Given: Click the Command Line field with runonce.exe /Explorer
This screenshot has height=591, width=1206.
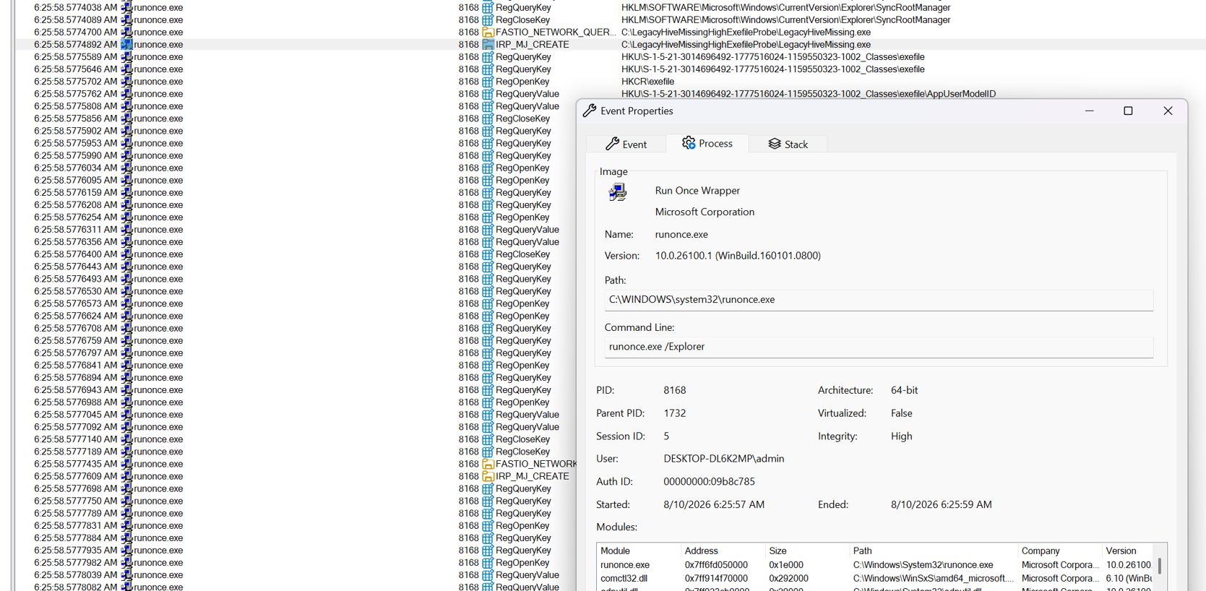Looking at the screenshot, I should 879,347.
